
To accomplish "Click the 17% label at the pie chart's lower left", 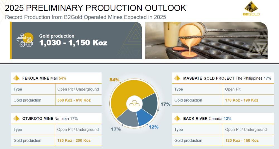I will click(x=116, y=129).
